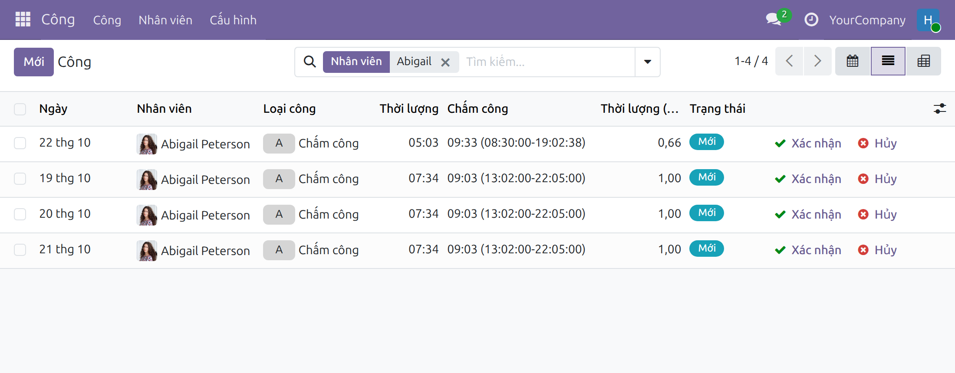Open user avatar menu H
Screen dimensions: 955x373
click(x=928, y=20)
